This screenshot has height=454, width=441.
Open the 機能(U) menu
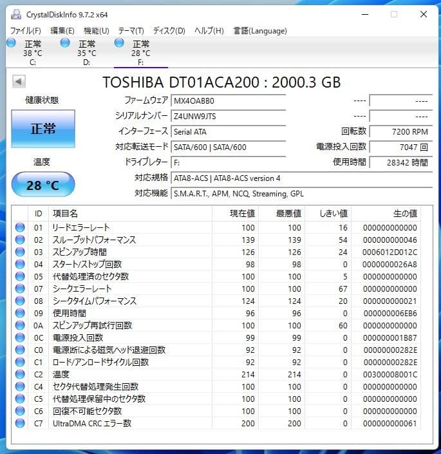[x=97, y=31]
